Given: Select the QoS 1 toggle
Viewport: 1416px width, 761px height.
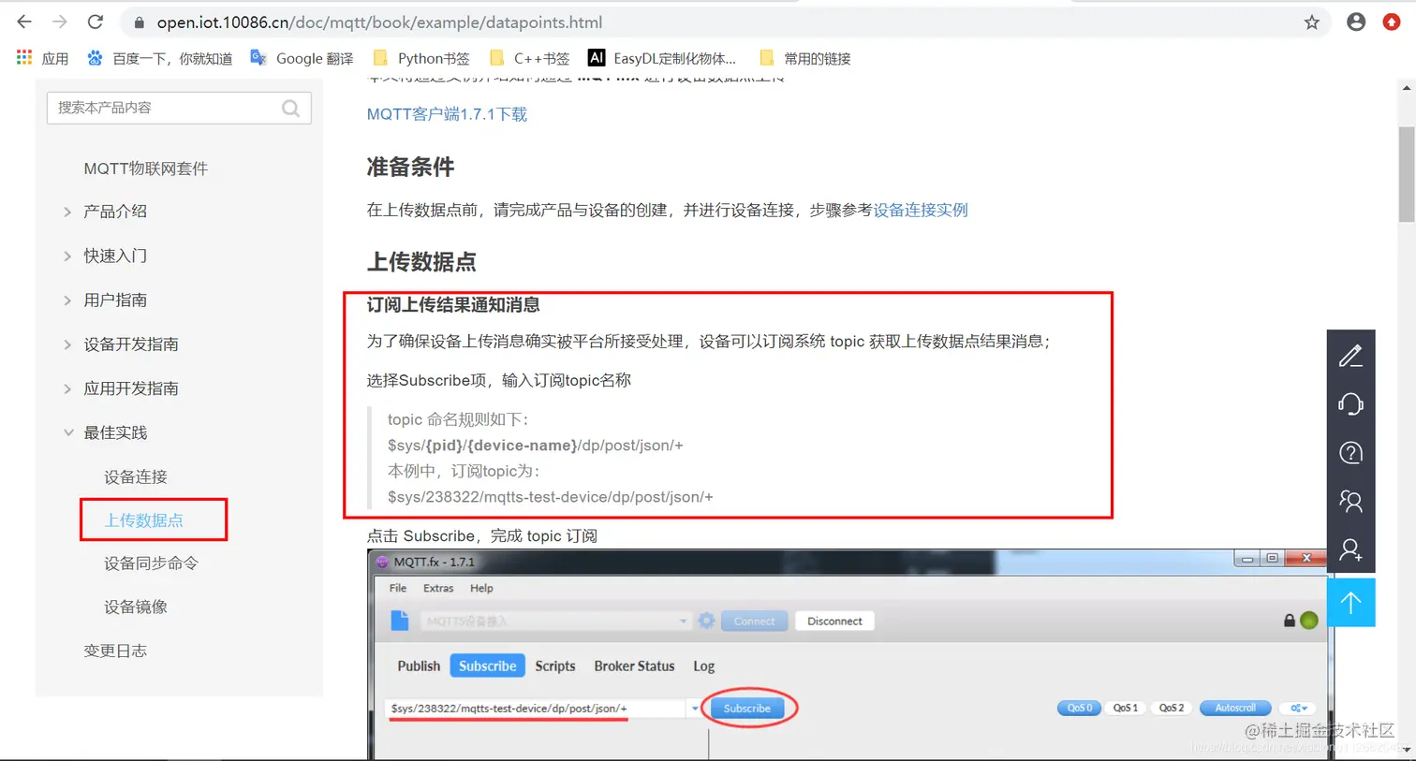Looking at the screenshot, I should (1126, 709).
